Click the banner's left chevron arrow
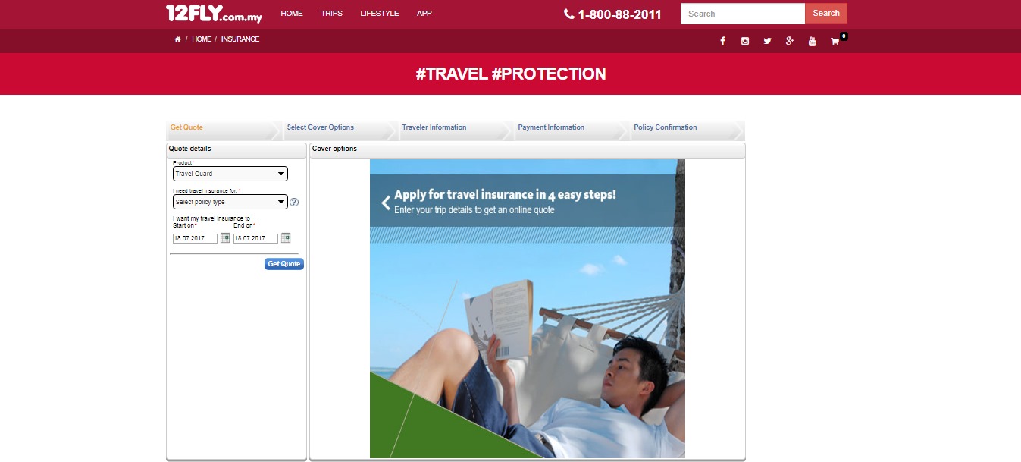 click(386, 203)
